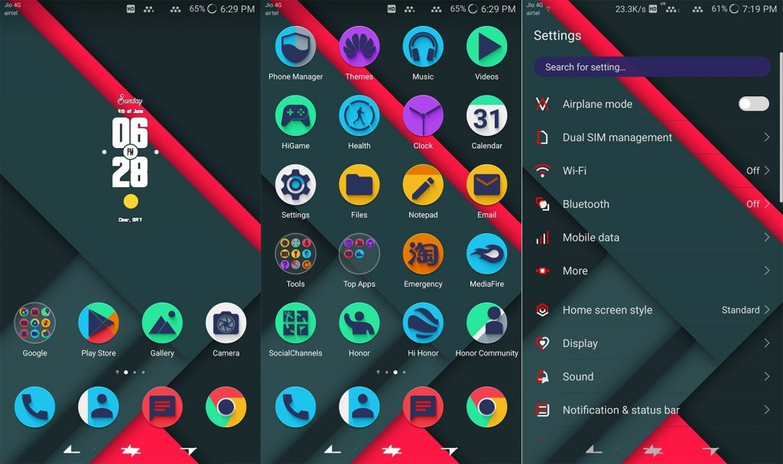Tap the 'Standard' value text
783x464 pixels.
pyautogui.click(x=740, y=310)
